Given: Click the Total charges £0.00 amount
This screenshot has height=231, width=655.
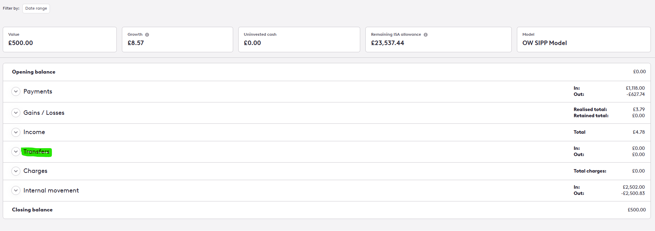Looking at the screenshot, I should 638,171.
